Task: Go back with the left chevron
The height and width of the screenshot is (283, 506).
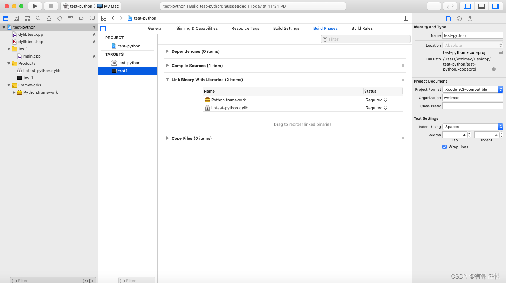Action: tap(113, 18)
